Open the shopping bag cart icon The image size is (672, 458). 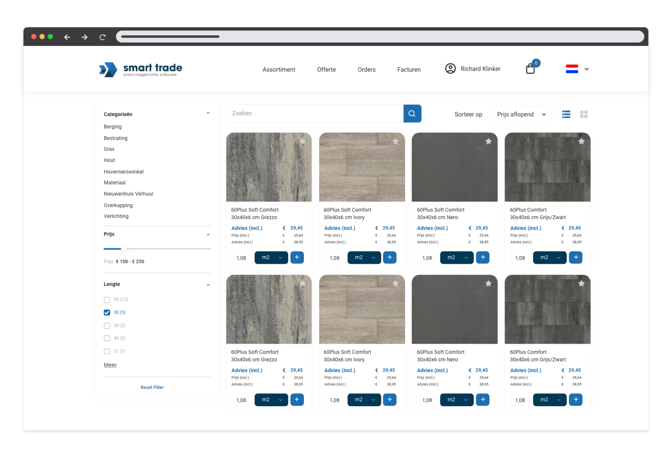point(530,69)
